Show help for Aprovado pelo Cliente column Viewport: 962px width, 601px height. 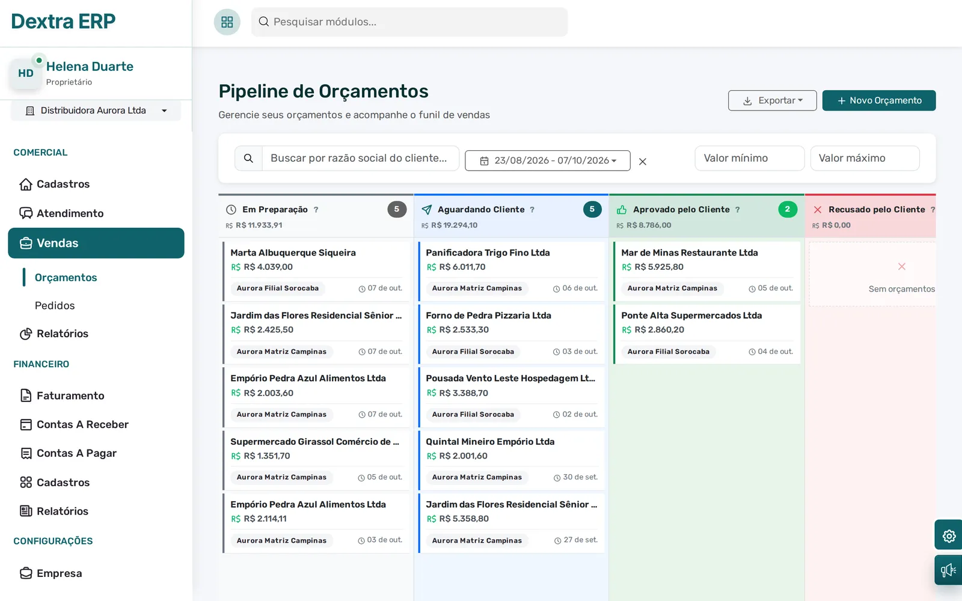point(738,210)
